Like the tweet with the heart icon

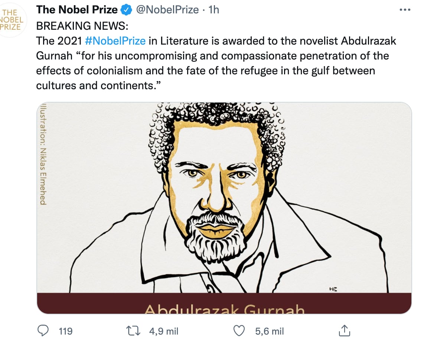[240, 330]
